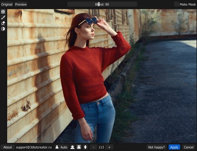Screen dimensions: 197x151
Task: Click the seated person icon beside Auto
Action: 57,147
